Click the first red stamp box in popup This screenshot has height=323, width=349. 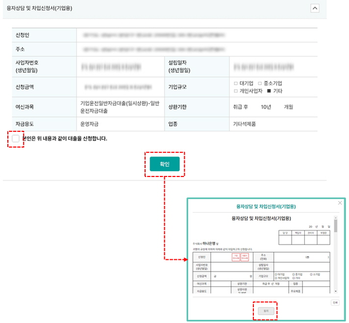click(x=236, y=257)
